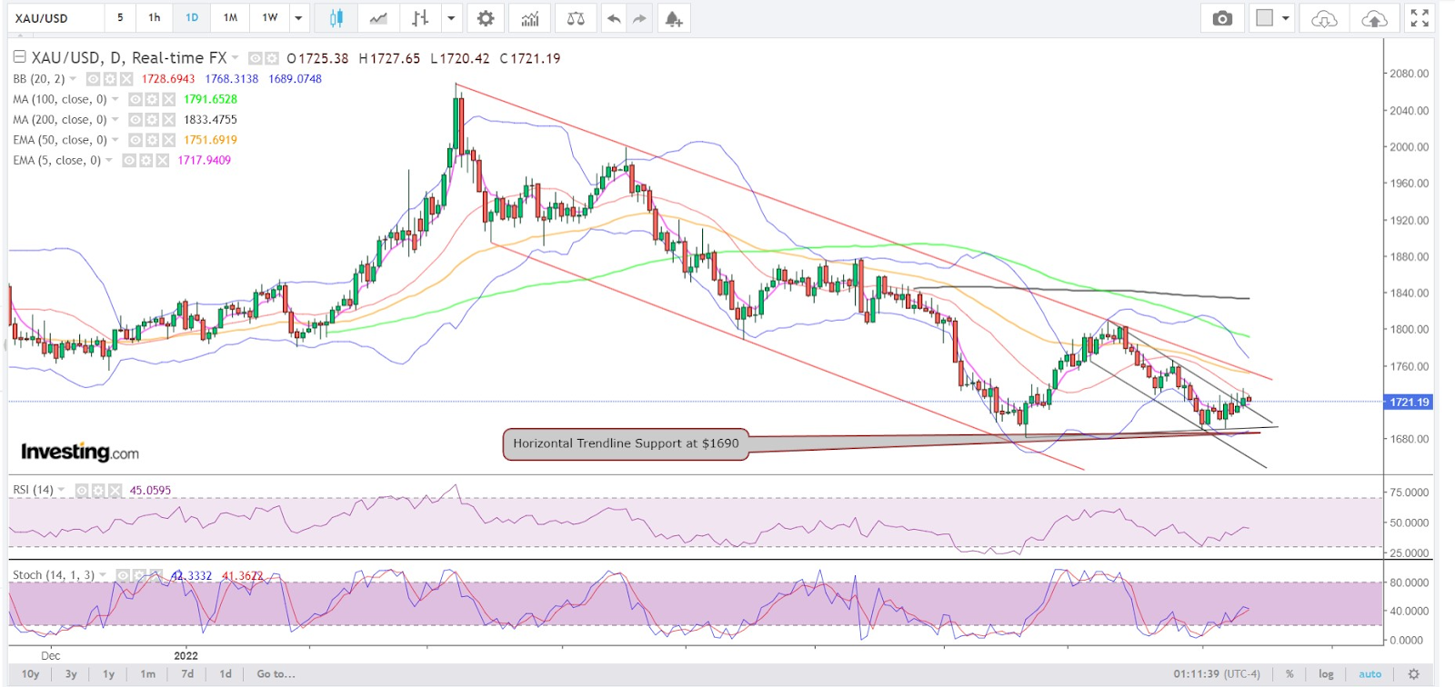
Task: Undo the last chart action
Action: click(x=615, y=18)
